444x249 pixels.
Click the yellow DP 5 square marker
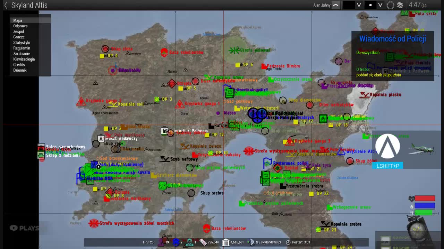coord(181,89)
